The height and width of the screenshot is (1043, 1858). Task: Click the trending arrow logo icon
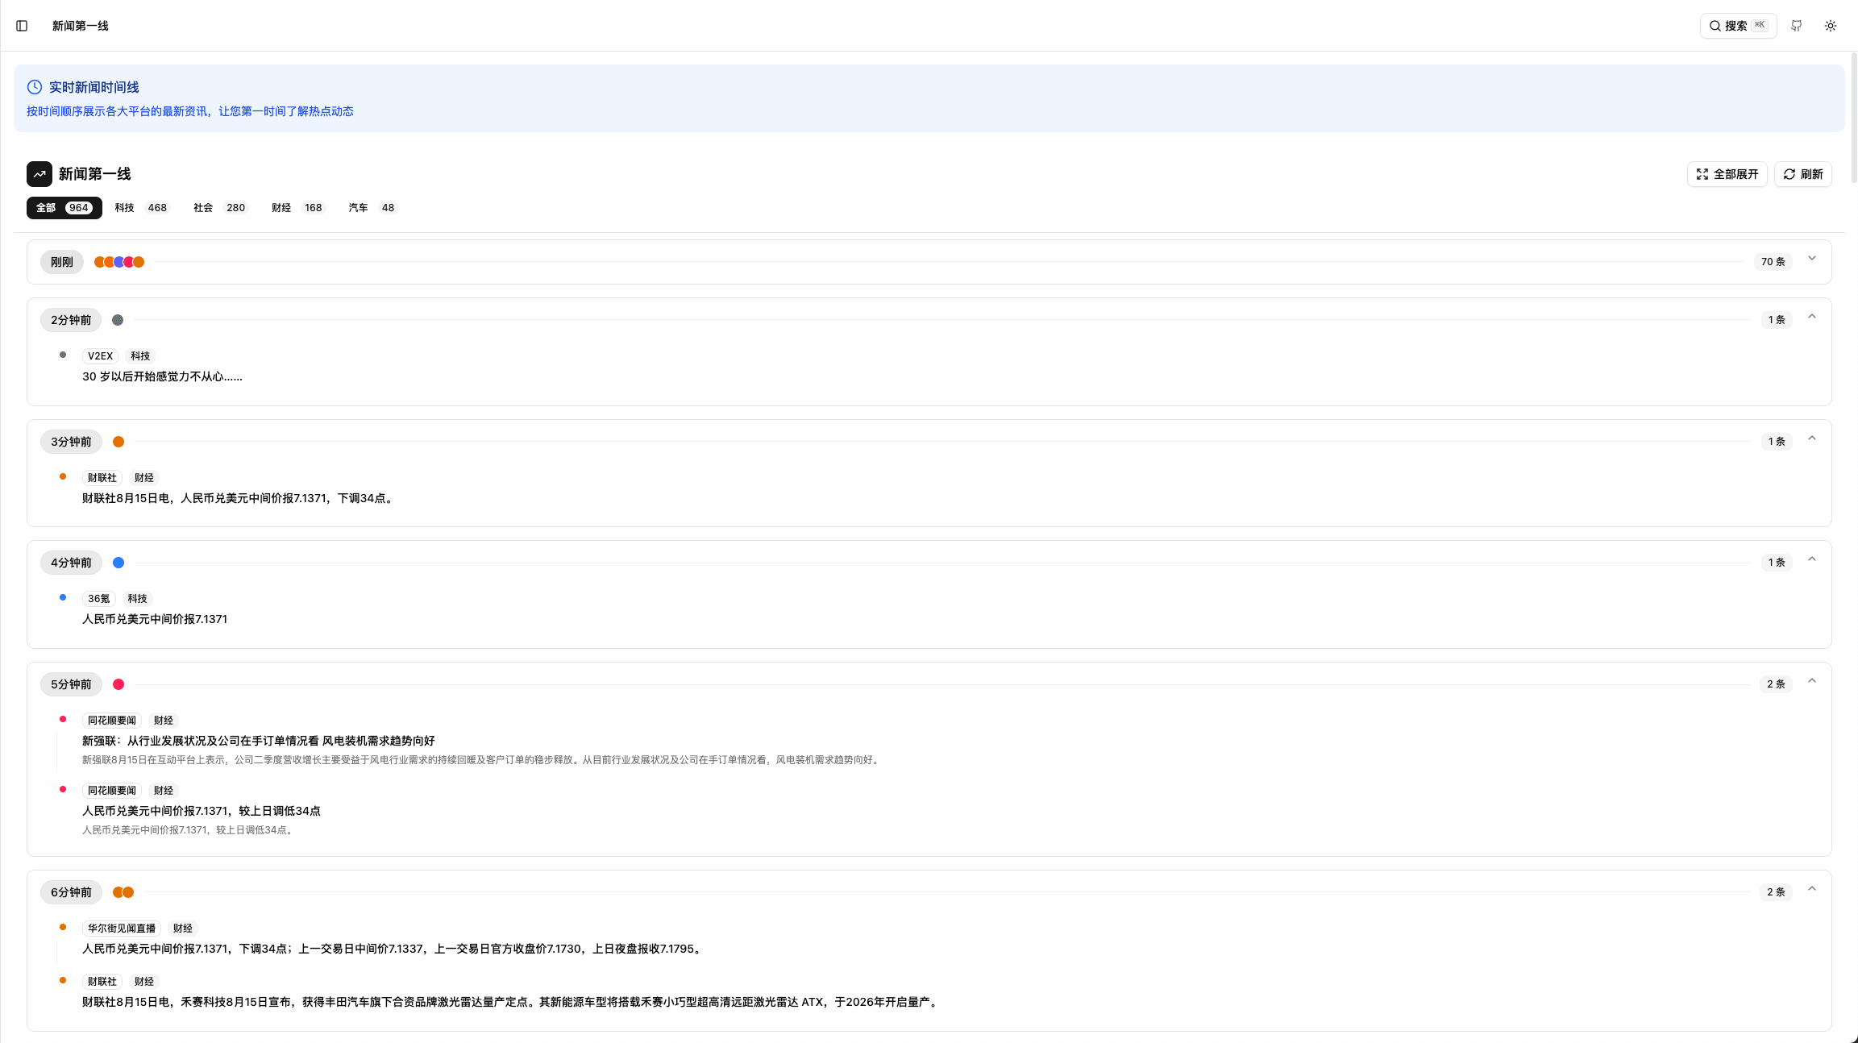pyautogui.click(x=39, y=174)
